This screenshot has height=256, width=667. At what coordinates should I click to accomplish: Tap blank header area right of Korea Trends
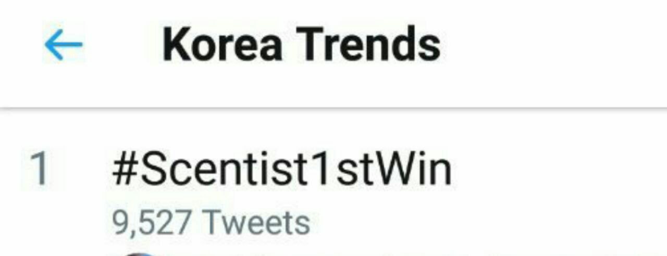click(552, 45)
